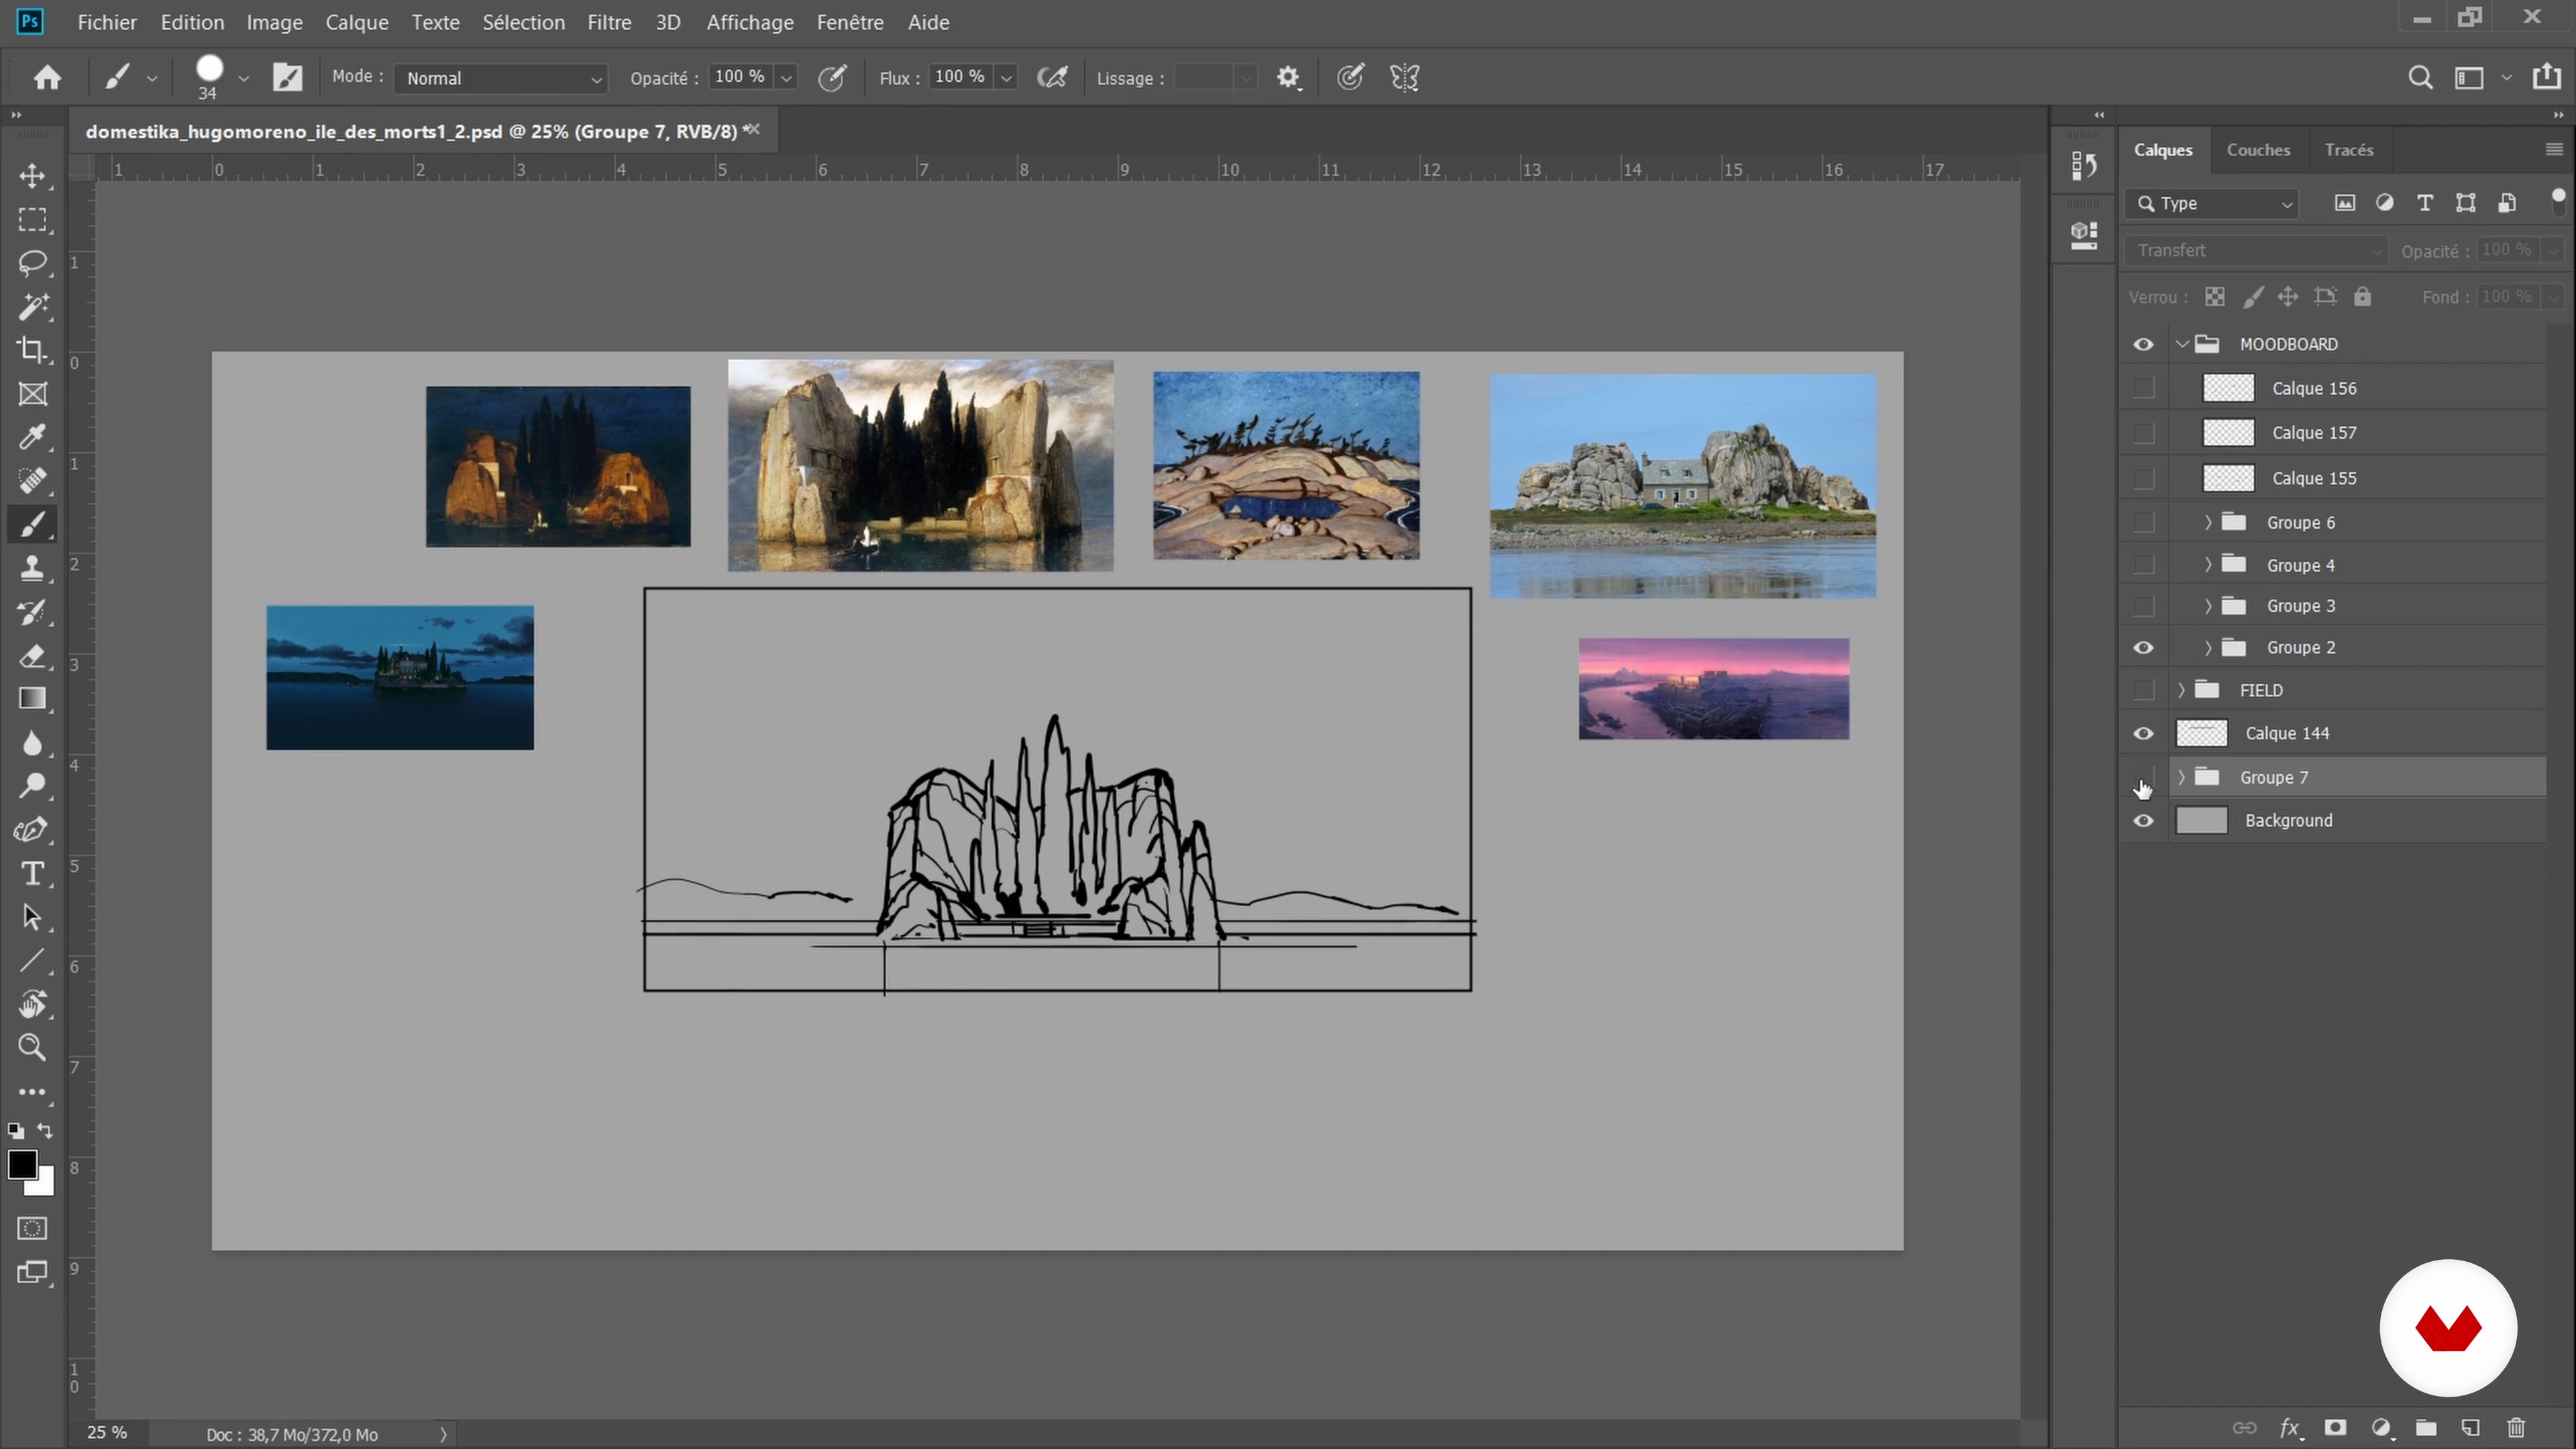
Task: Toggle symmetry paint butterfly icon
Action: click(1405, 78)
